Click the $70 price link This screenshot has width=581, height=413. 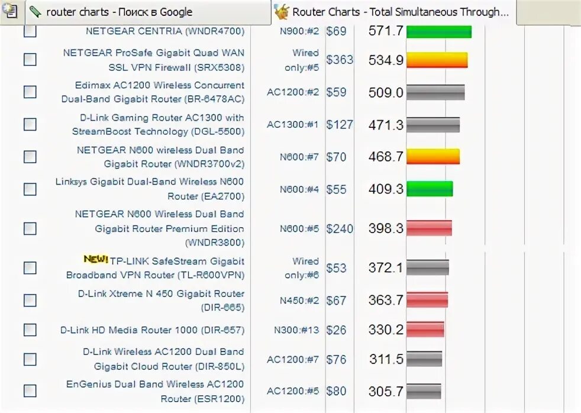(336, 157)
